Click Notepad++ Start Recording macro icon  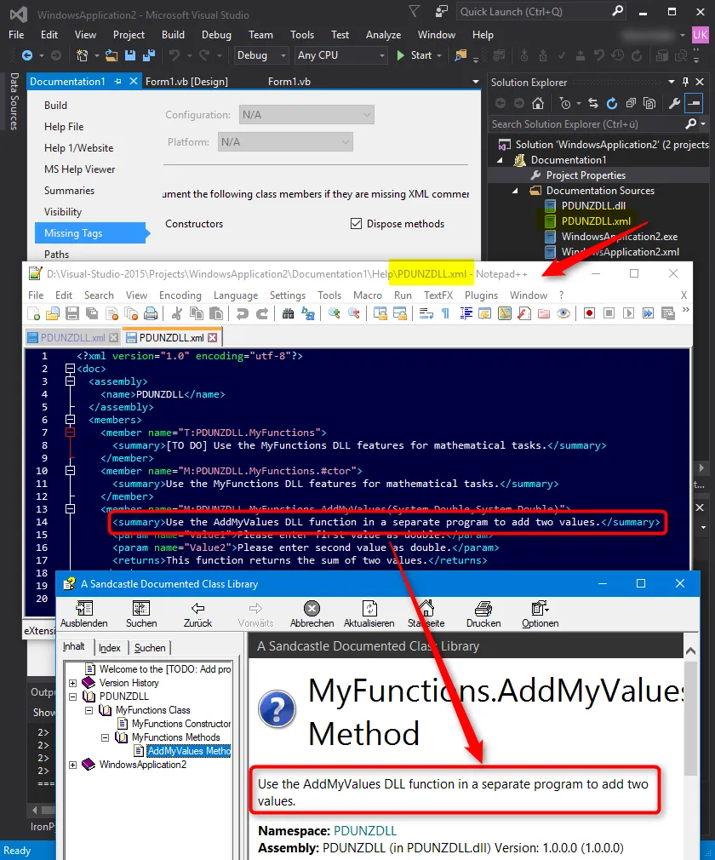click(589, 313)
